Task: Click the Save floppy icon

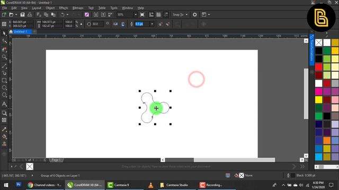Action: 22,15
